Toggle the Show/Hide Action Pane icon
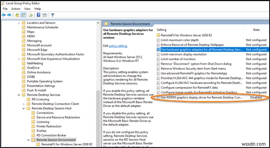The height and width of the screenshot is (148, 270). tap(44, 15)
